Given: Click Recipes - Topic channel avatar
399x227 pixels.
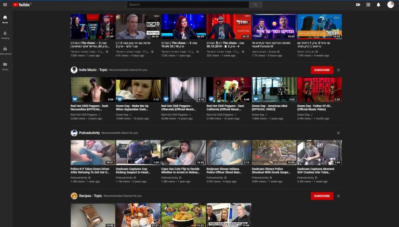Looking at the screenshot, I should 74,196.
